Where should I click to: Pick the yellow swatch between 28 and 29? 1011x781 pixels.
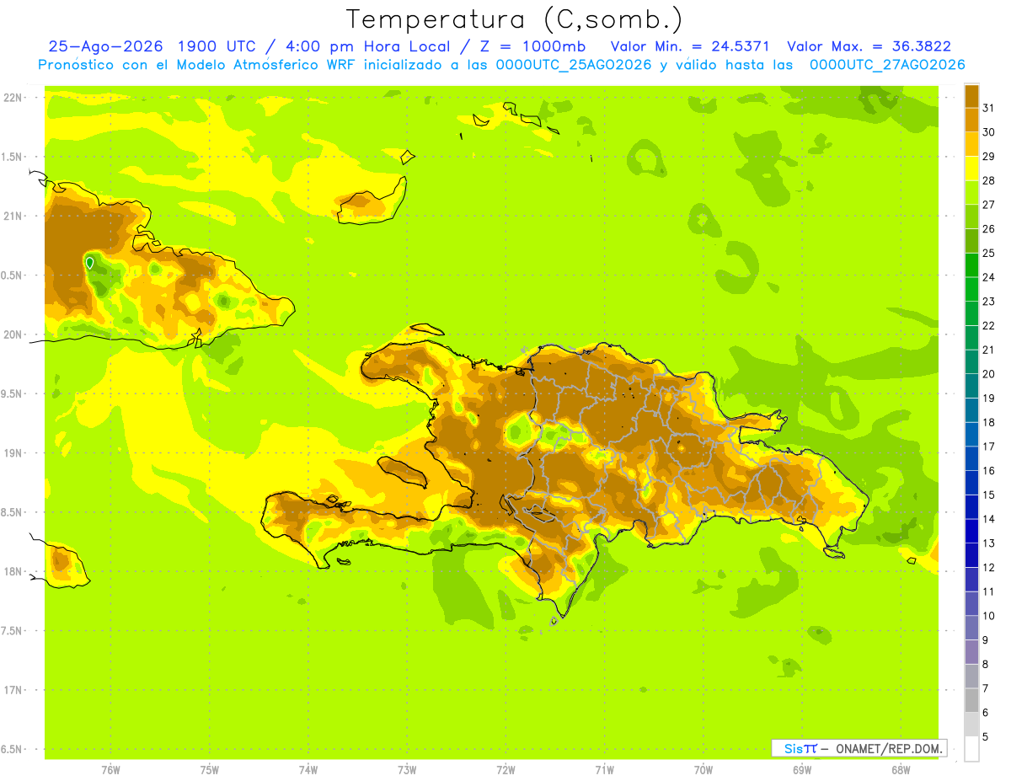(x=971, y=169)
